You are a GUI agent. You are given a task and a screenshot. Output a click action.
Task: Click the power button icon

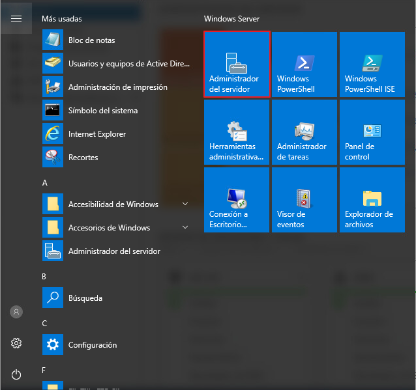point(16,374)
